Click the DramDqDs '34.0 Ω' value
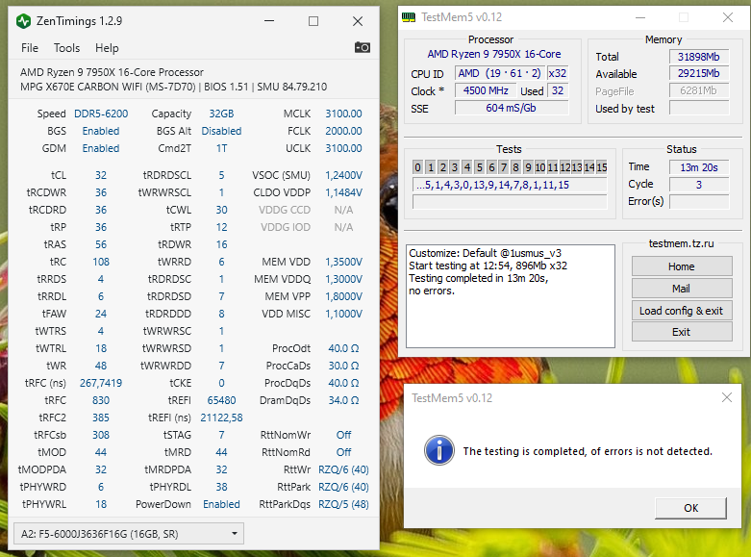The image size is (751, 557). pos(343,400)
